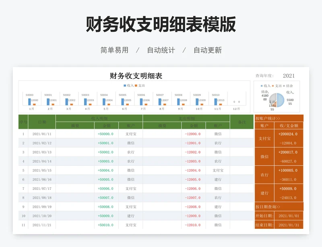The width and height of the screenshot is (322, 247).
Task: Click the 支出明细 group header
Action: (x=186, y=118)
